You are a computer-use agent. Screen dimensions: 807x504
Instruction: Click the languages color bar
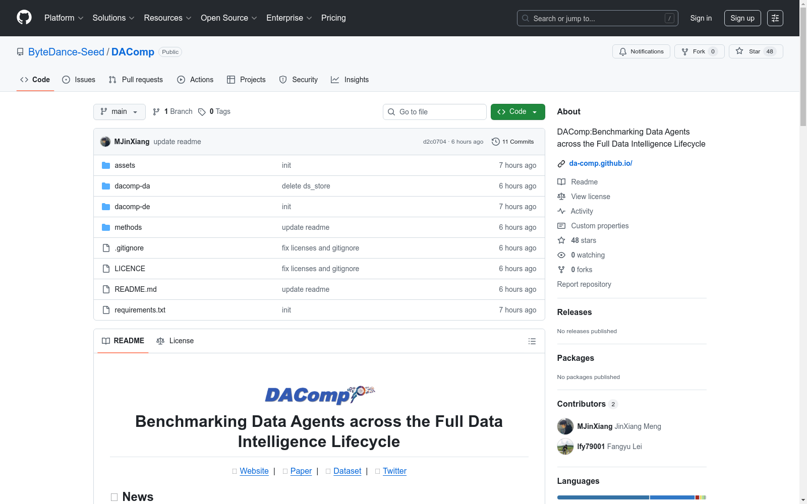tap(631, 497)
